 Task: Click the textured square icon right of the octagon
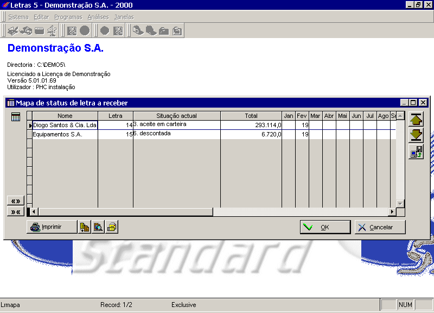(x=118, y=30)
